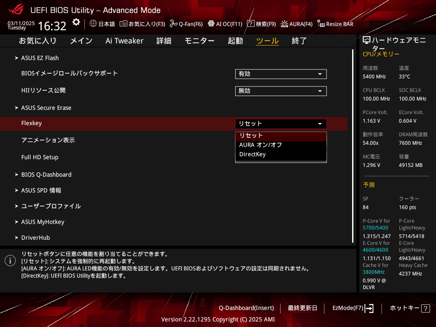Click the globe language icon
Screen dimensions: 436x327
(93, 24)
